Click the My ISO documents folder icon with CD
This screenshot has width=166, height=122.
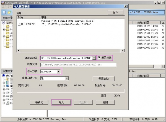pos(8,79)
